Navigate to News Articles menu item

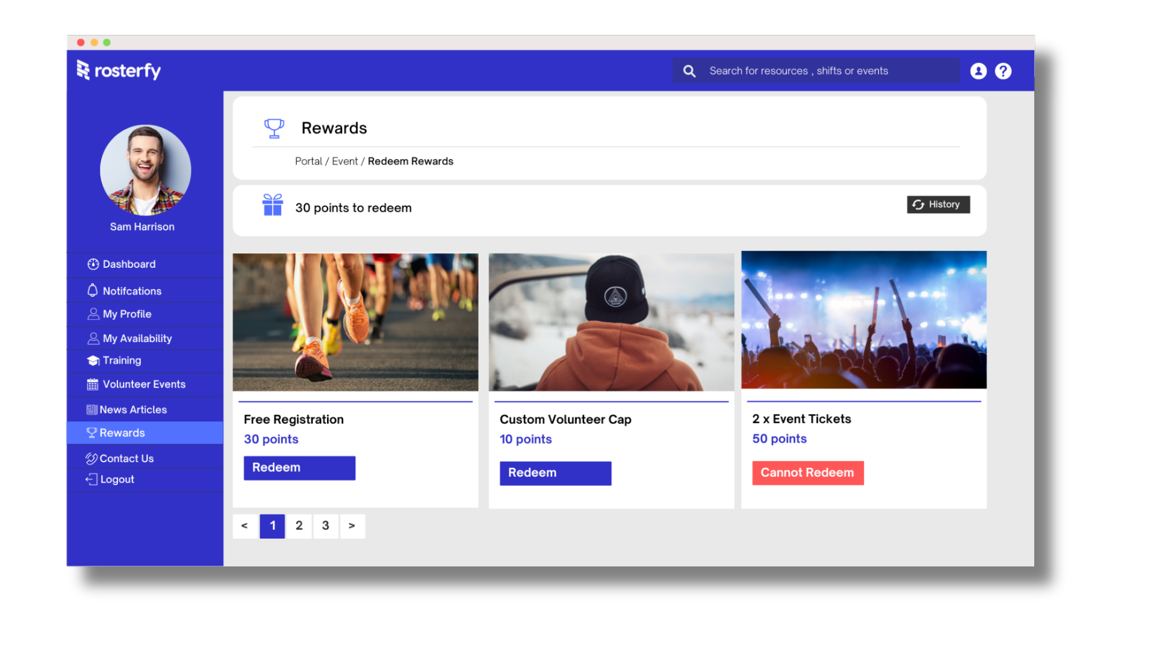pyautogui.click(x=132, y=409)
